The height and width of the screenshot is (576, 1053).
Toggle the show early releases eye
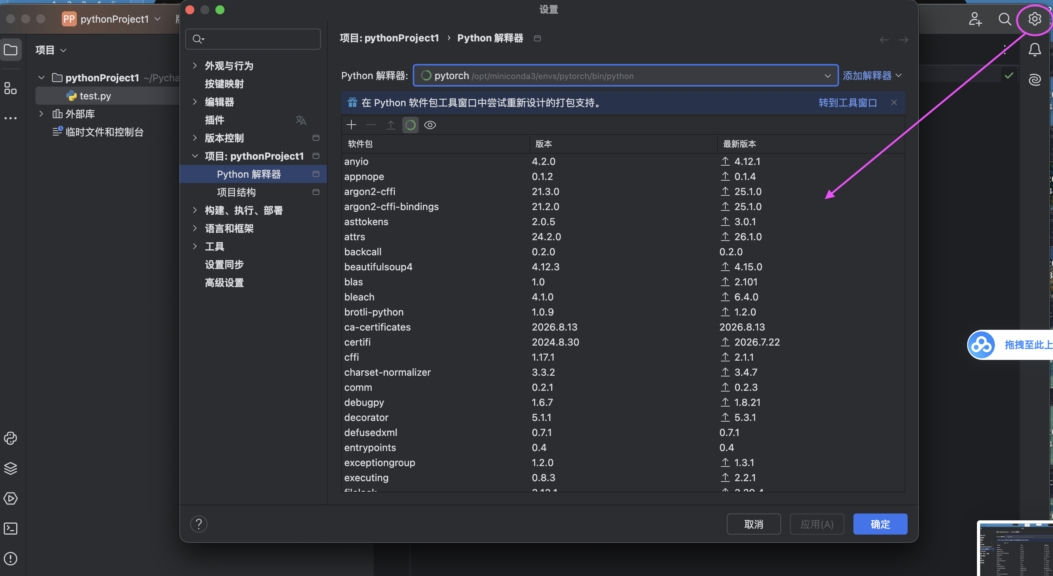pos(430,125)
